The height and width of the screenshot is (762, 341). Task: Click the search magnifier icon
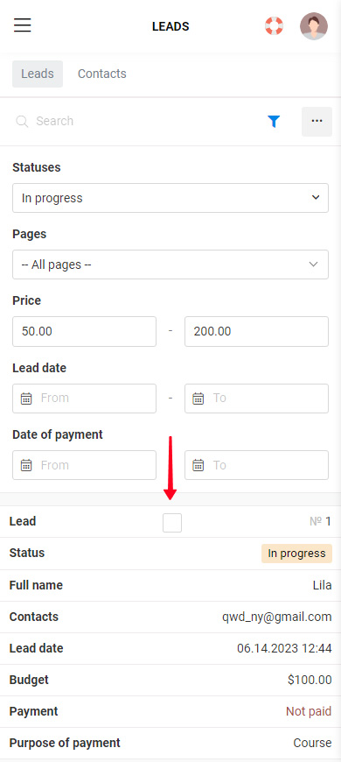click(22, 122)
